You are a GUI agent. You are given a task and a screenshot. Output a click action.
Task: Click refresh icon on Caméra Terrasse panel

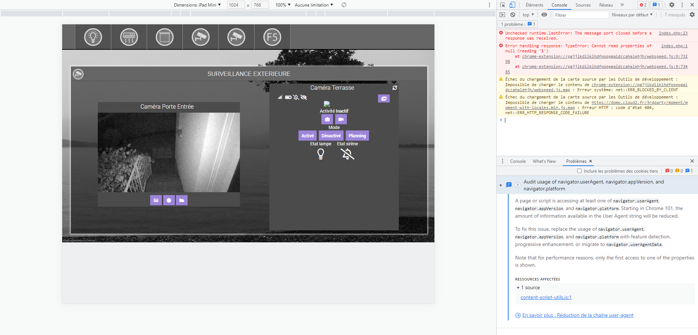(395, 88)
